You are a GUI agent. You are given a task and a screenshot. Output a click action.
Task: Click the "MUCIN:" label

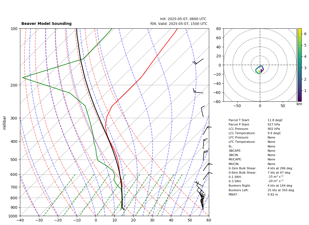point(234,164)
